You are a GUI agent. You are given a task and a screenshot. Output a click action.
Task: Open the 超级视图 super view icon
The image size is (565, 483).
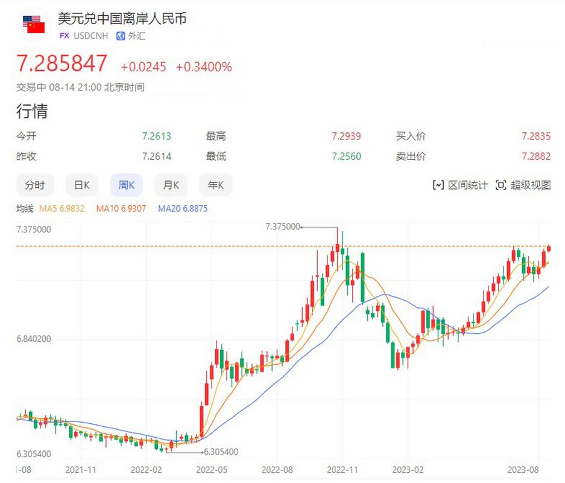pyautogui.click(x=501, y=185)
